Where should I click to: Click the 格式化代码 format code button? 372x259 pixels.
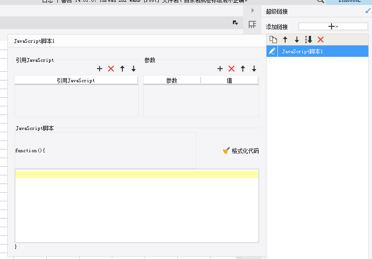point(241,151)
